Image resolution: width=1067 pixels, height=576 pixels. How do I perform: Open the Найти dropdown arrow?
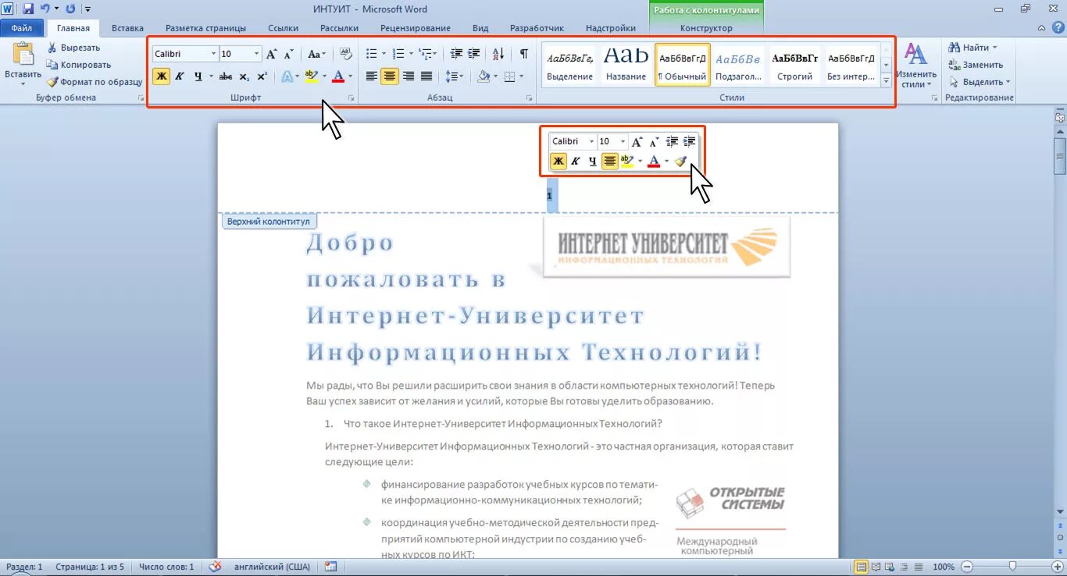tap(994, 48)
